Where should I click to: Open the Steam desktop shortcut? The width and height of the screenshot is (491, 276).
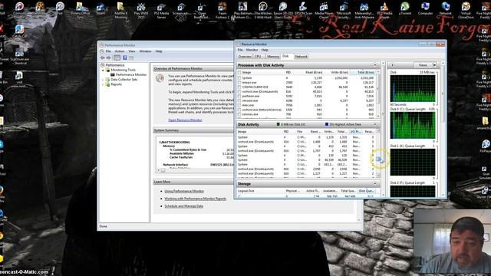(x=101, y=9)
